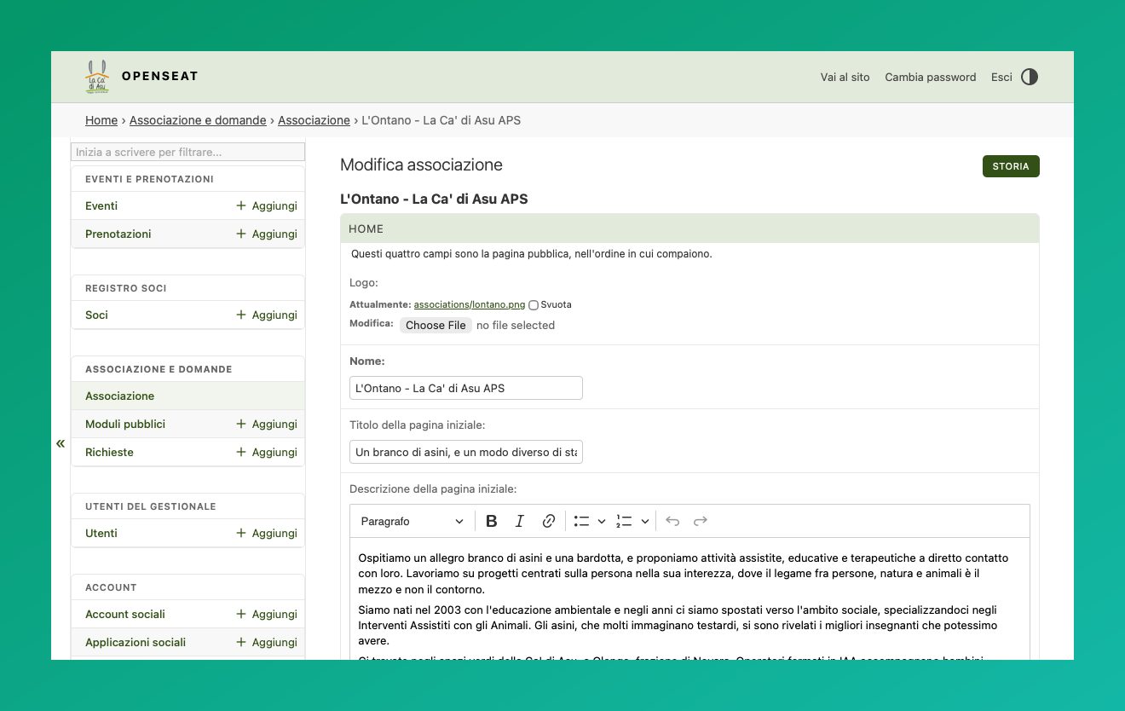1125x711 pixels.
Task: Check the Svuota checkbox for logo
Action: pos(534,304)
